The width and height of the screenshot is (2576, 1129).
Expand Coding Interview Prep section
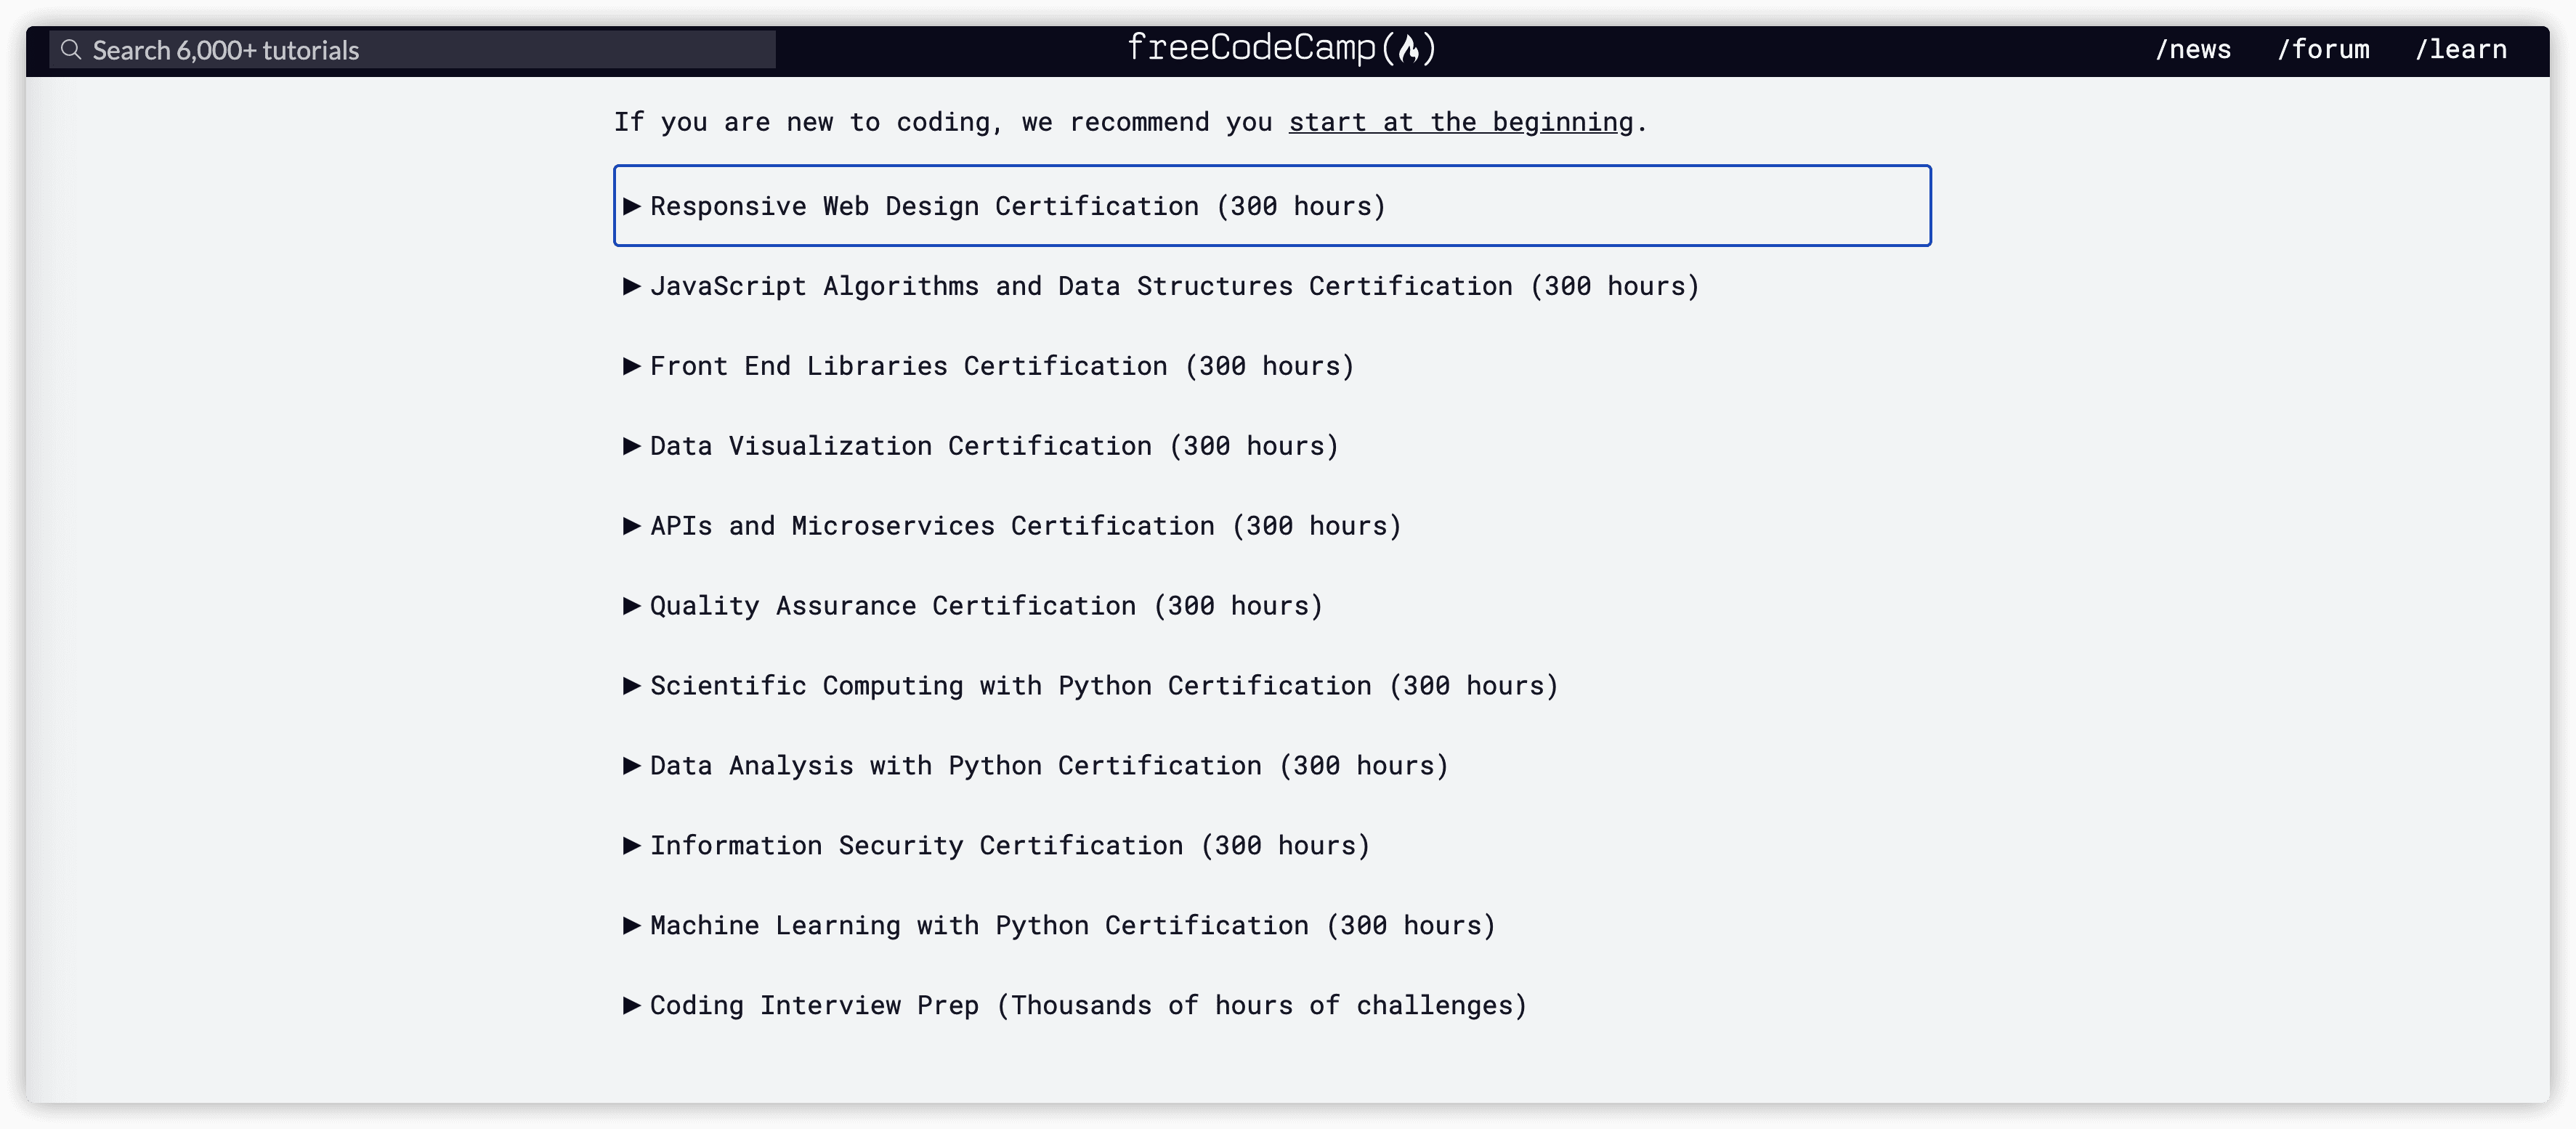tap(1088, 1006)
